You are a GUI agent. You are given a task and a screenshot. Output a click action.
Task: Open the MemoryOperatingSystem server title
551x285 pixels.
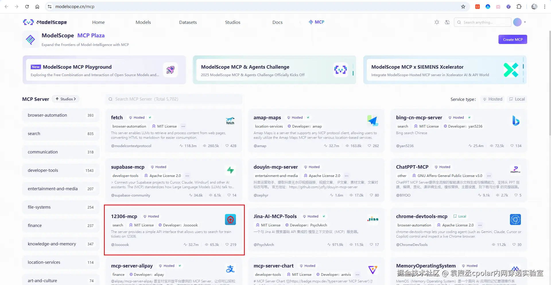[x=426, y=266]
